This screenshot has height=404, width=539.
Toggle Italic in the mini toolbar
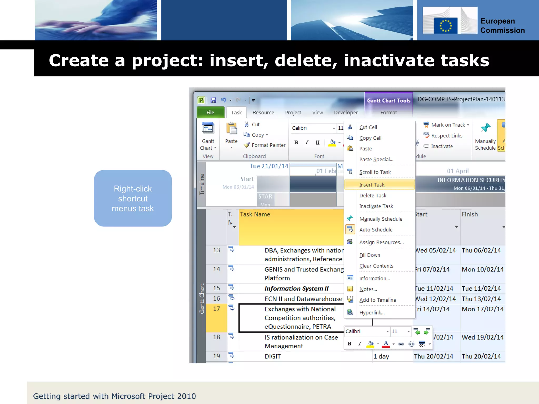(360, 344)
